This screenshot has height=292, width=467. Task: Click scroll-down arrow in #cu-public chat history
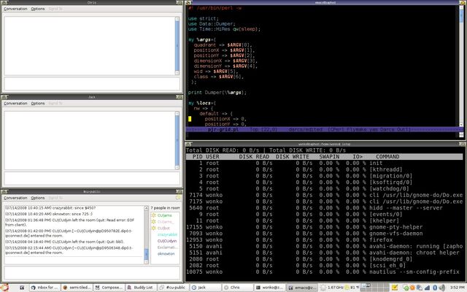[146, 262]
